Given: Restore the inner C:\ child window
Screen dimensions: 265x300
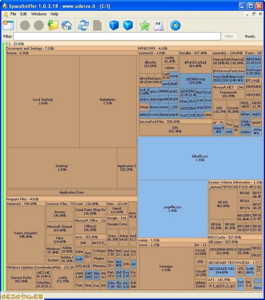Looking at the screenshot, I should pyautogui.click(x=254, y=14).
